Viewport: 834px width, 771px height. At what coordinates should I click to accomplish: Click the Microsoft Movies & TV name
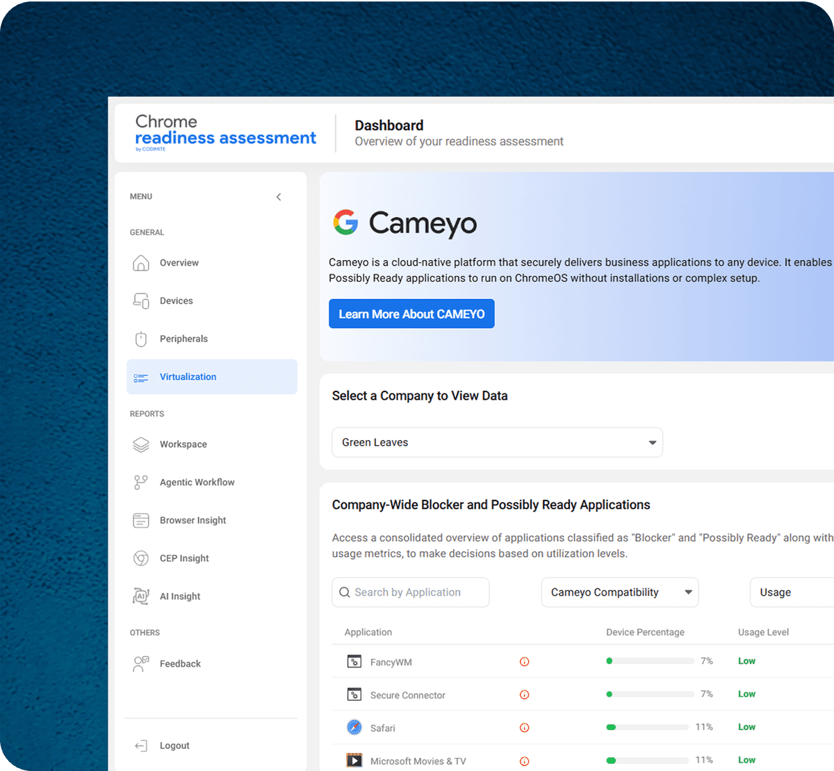tap(418, 761)
